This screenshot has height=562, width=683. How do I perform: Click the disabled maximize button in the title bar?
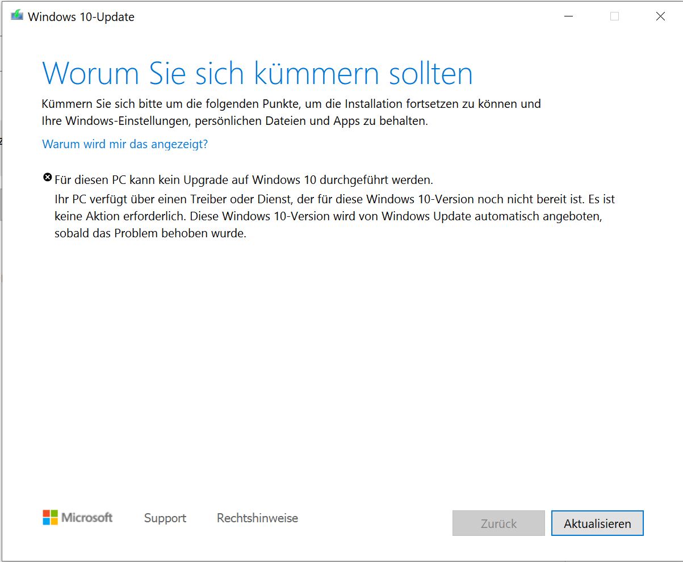(x=614, y=16)
